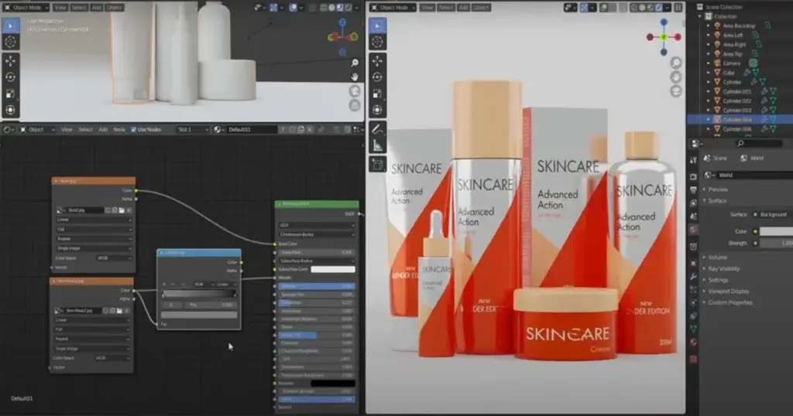Pick the Add Cube tool in right viewport

tap(377, 165)
